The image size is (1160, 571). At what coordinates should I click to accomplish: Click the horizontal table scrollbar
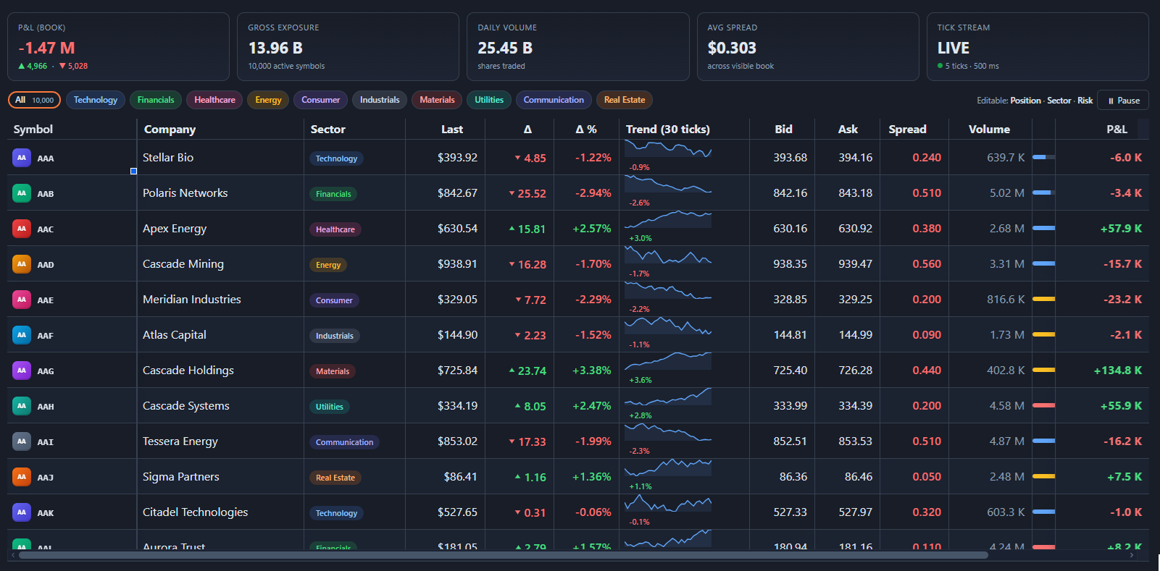pyautogui.click(x=504, y=555)
